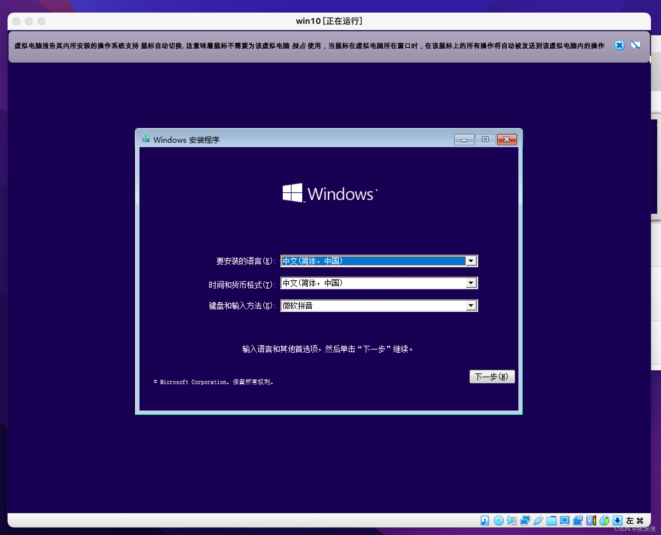Click the Microsoft Corporation copyright text
The height and width of the screenshot is (535, 661).
(214, 382)
